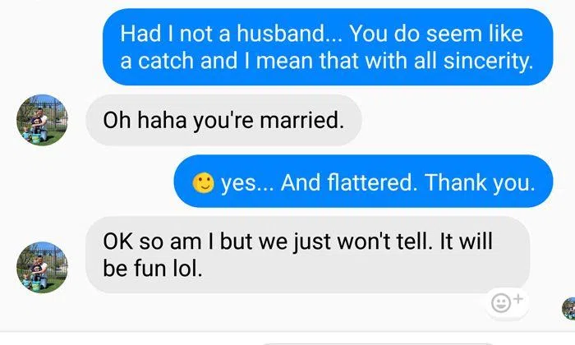Open the emoji reaction picker on last message
This screenshot has width=575, height=345.
click(507, 303)
